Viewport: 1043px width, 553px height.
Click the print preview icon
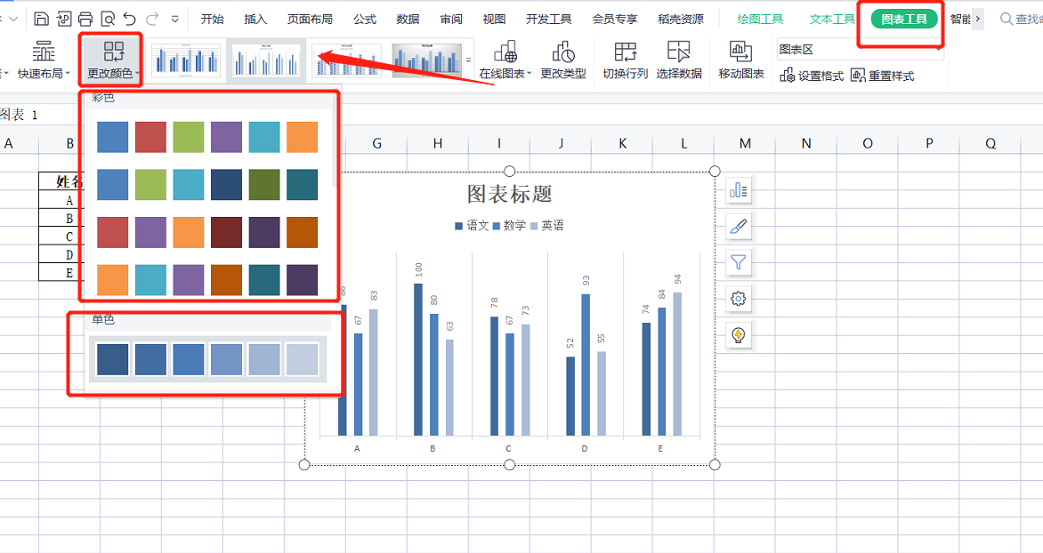point(107,19)
